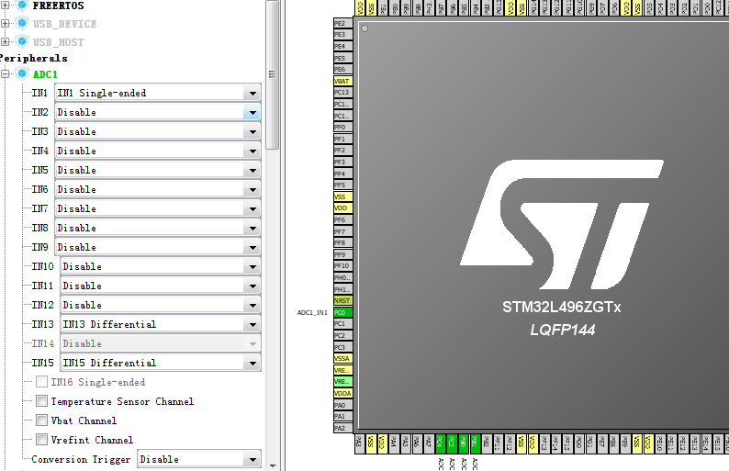
Task: Toggle the Vbat Channel checkbox
Action: click(x=42, y=421)
